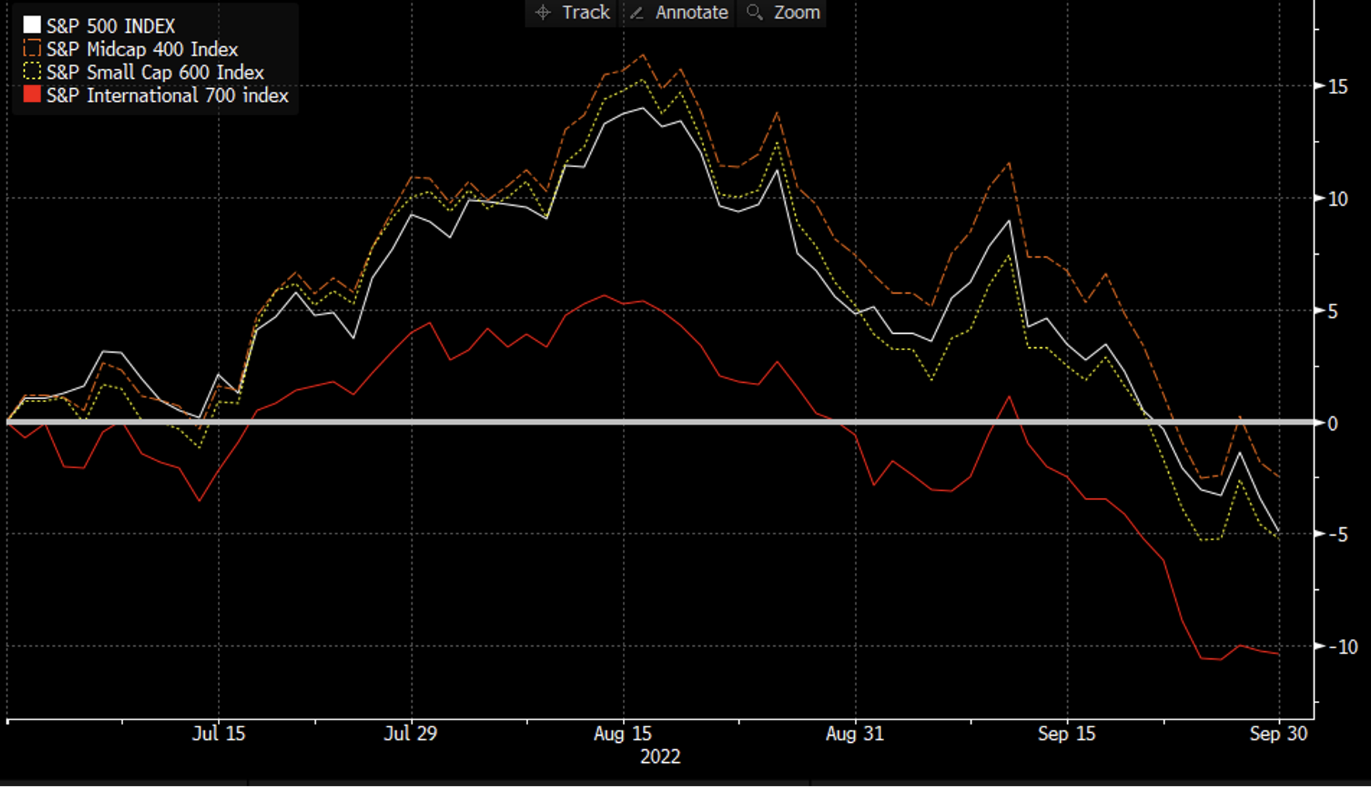This screenshot has height=787, width=1371.
Task: Select the S&P Midcap 400 Index legend label
Action: [x=142, y=49]
